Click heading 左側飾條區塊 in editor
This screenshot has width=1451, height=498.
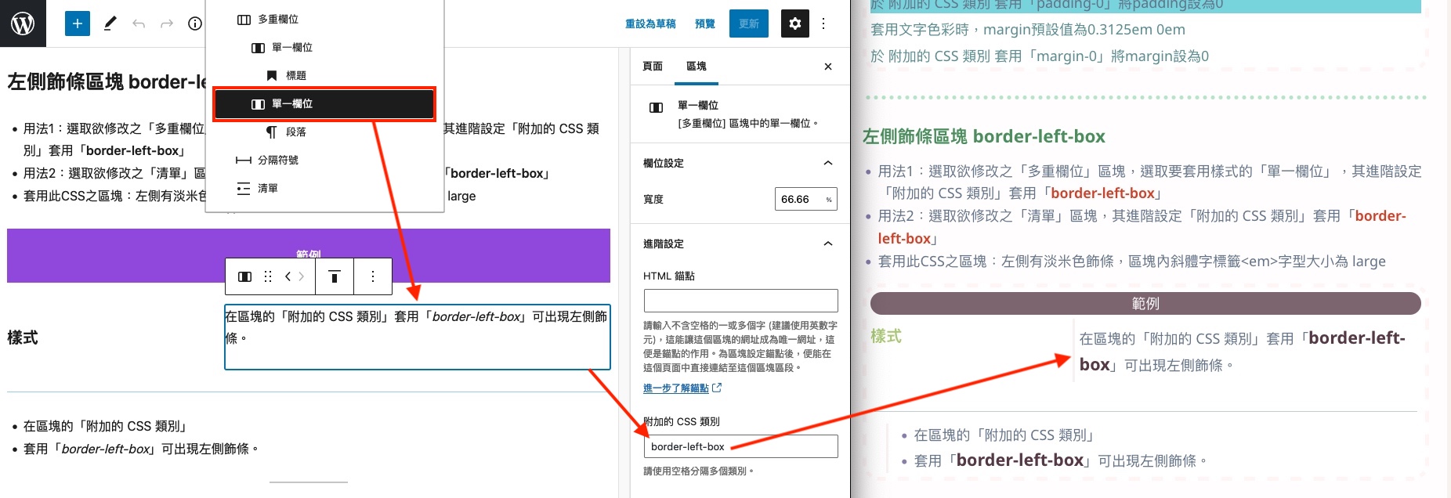click(x=107, y=81)
